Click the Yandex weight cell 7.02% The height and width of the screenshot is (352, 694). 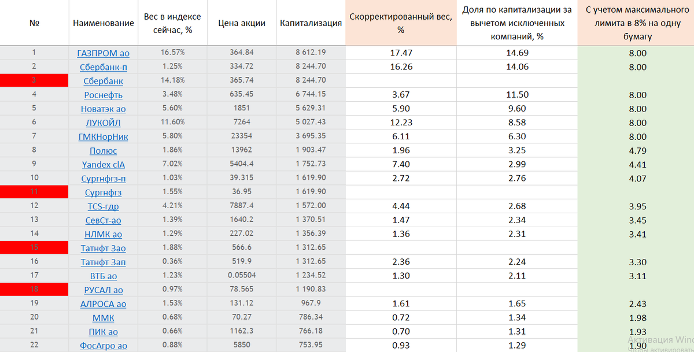[173, 164]
